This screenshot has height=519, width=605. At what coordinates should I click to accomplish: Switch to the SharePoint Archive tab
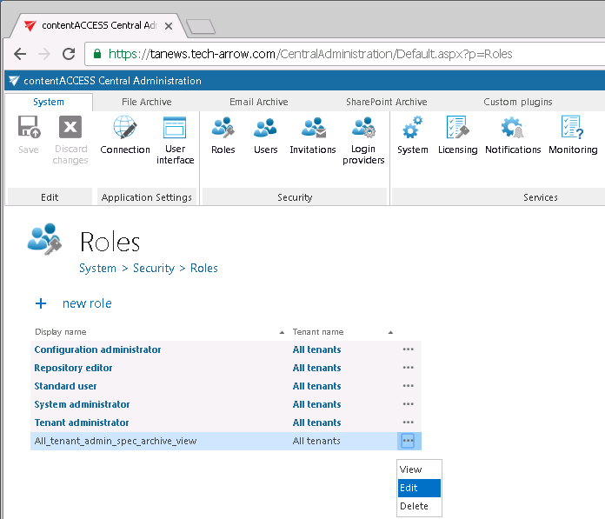pyautogui.click(x=386, y=102)
